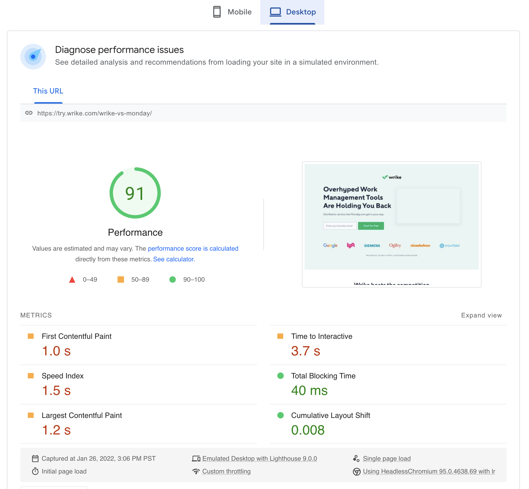Click the Performance heading under the gauge
529x489 pixels.
135,232
